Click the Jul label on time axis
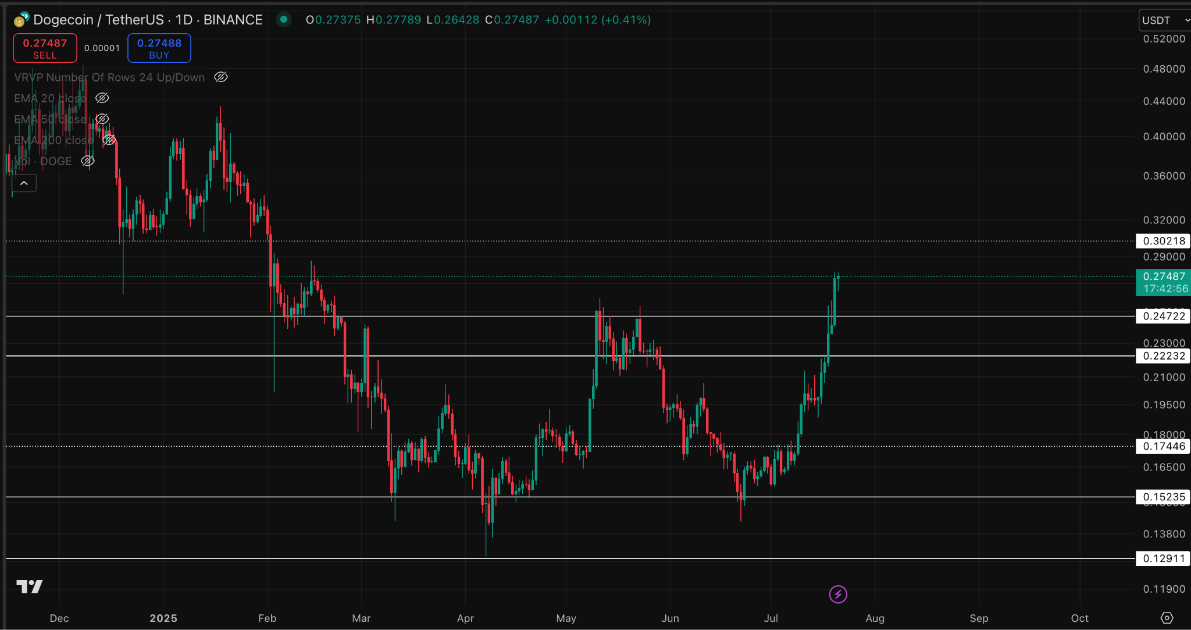Screen dimensions: 1191x630 [771, 618]
